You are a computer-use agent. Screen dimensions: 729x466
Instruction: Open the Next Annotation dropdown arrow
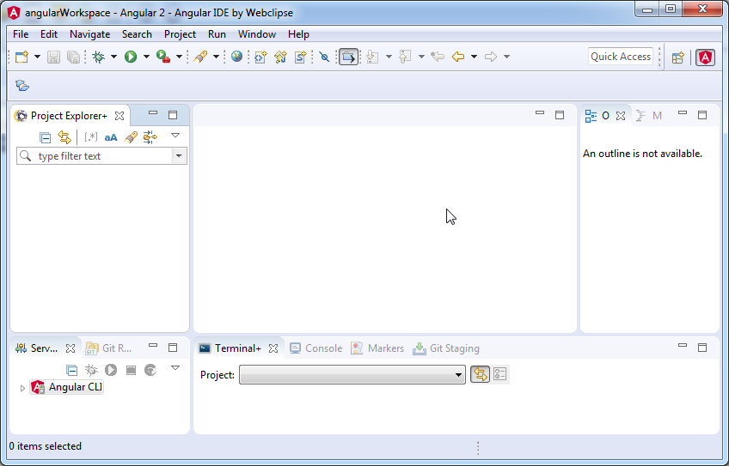(389, 57)
